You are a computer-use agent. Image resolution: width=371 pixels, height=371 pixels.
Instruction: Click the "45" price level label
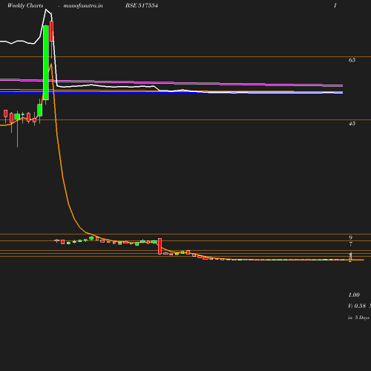[x=352, y=123]
